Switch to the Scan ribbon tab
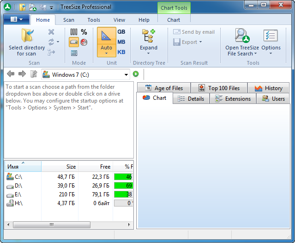Image resolution: width=295 pixels, height=243 pixels. coord(69,20)
